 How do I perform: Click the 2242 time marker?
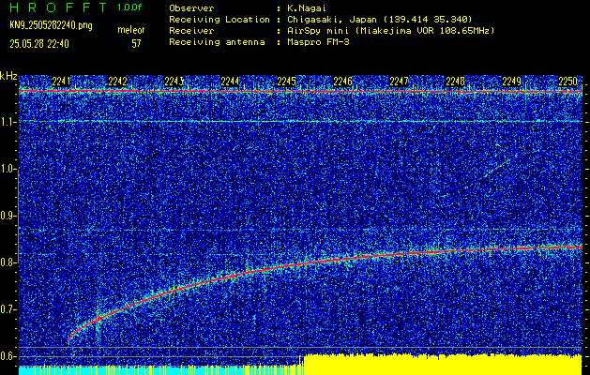[x=117, y=82]
